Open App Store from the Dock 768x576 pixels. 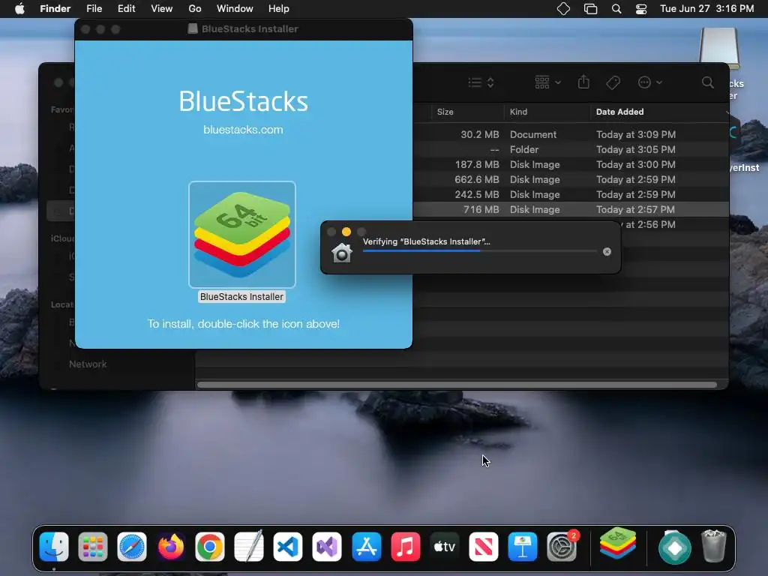(x=366, y=547)
